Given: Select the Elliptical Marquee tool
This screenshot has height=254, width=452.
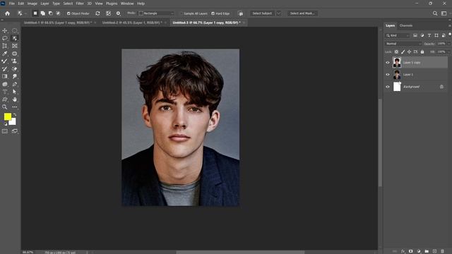Looking at the screenshot, I should [14, 30].
